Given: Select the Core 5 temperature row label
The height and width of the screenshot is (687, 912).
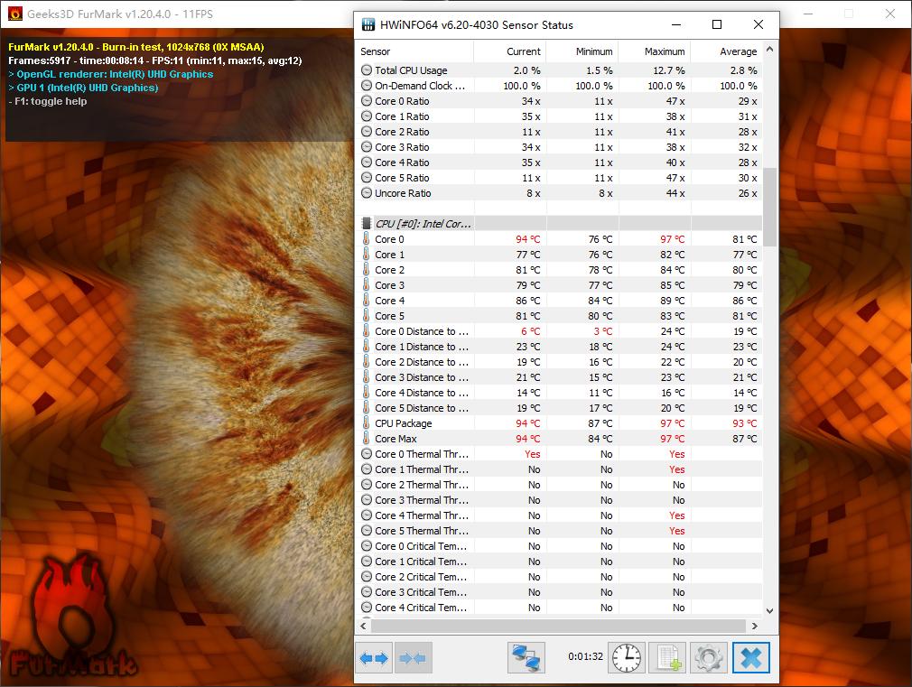Looking at the screenshot, I should [x=389, y=316].
